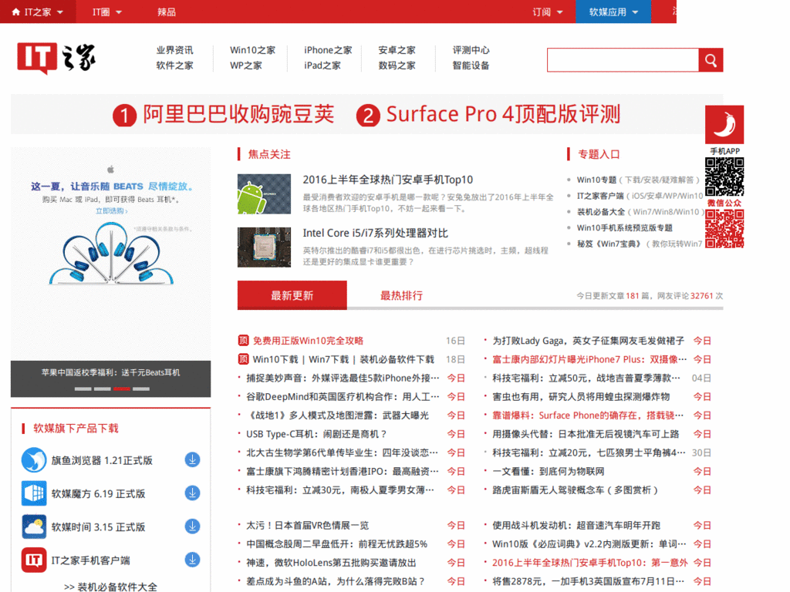Image resolution: width=790 pixels, height=592 pixels.
Task: Open USB Type-C耳机：闹剧还是商机？ article
Action: pos(316,434)
